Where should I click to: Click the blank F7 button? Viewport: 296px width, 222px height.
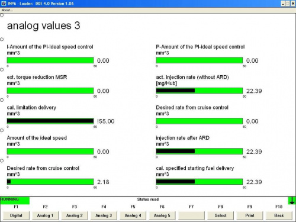point(191,215)
